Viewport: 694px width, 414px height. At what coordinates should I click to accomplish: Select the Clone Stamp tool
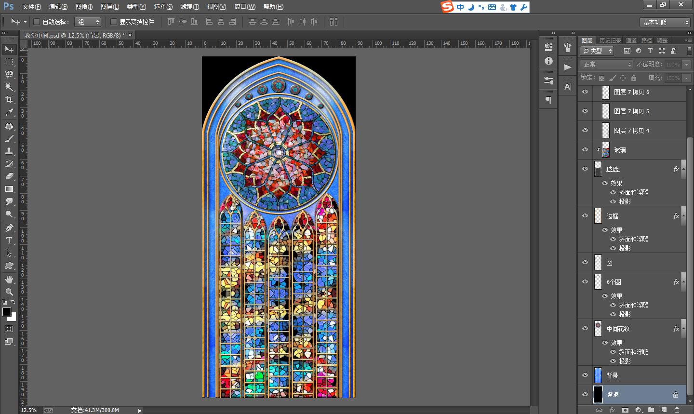(9, 151)
